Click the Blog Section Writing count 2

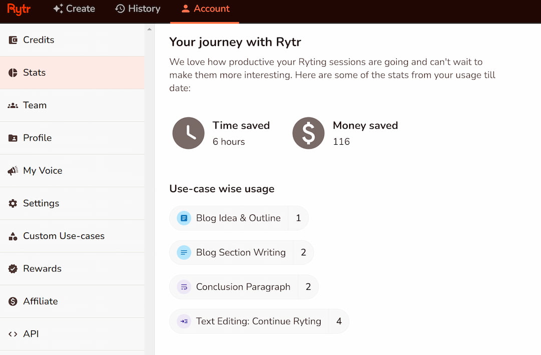(304, 252)
